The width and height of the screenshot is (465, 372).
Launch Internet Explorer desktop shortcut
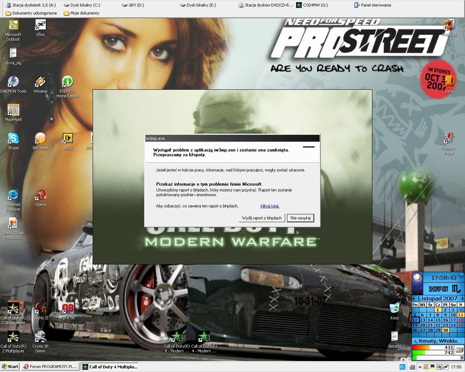(13, 200)
